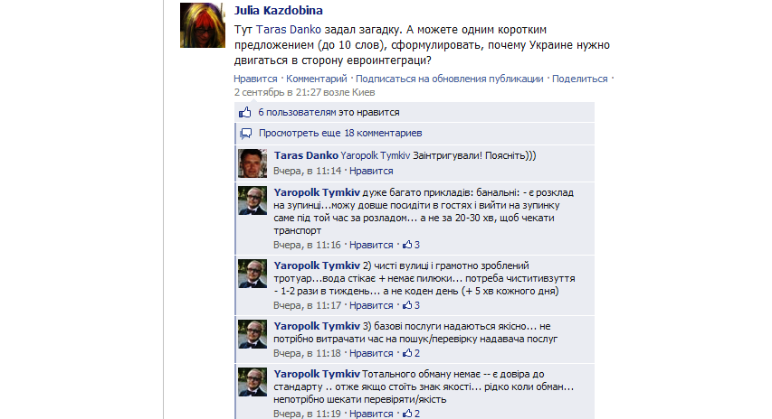This screenshot has height=419, width=772.
Task: Click the comment bubble icon next to Просмотреть еще
Action: [245, 133]
